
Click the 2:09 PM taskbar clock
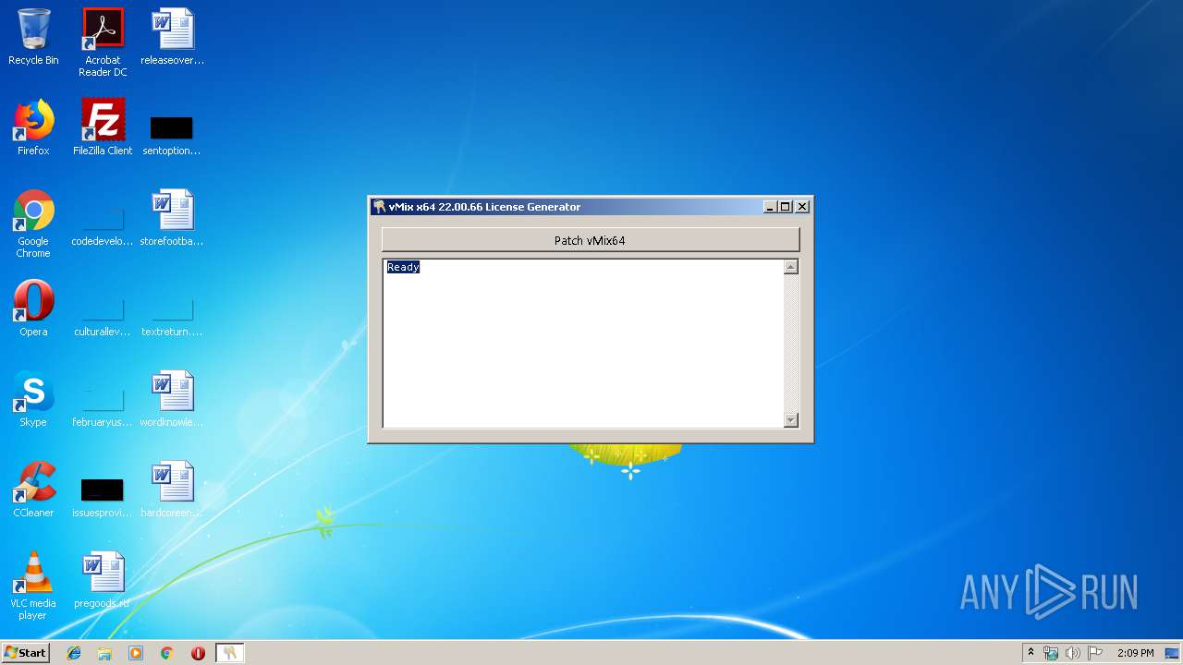1135,653
